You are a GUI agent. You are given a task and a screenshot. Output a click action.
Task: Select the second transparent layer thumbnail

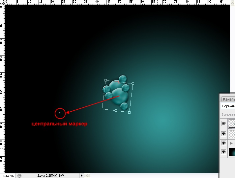[x=232, y=134]
